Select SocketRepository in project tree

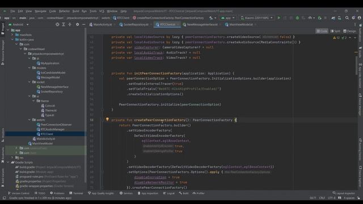[50, 92]
